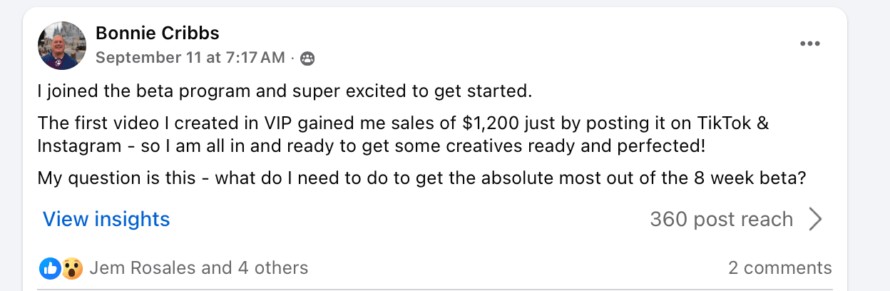The height and width of the screenshot is (291, 890).
Task: Click the September 11 post timestamp
Action: click(x=190, y=58)
